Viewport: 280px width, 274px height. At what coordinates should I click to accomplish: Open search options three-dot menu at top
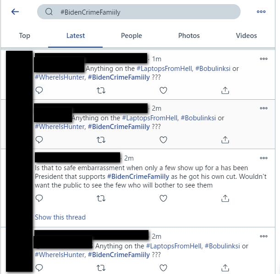click(x=261, y=12)
